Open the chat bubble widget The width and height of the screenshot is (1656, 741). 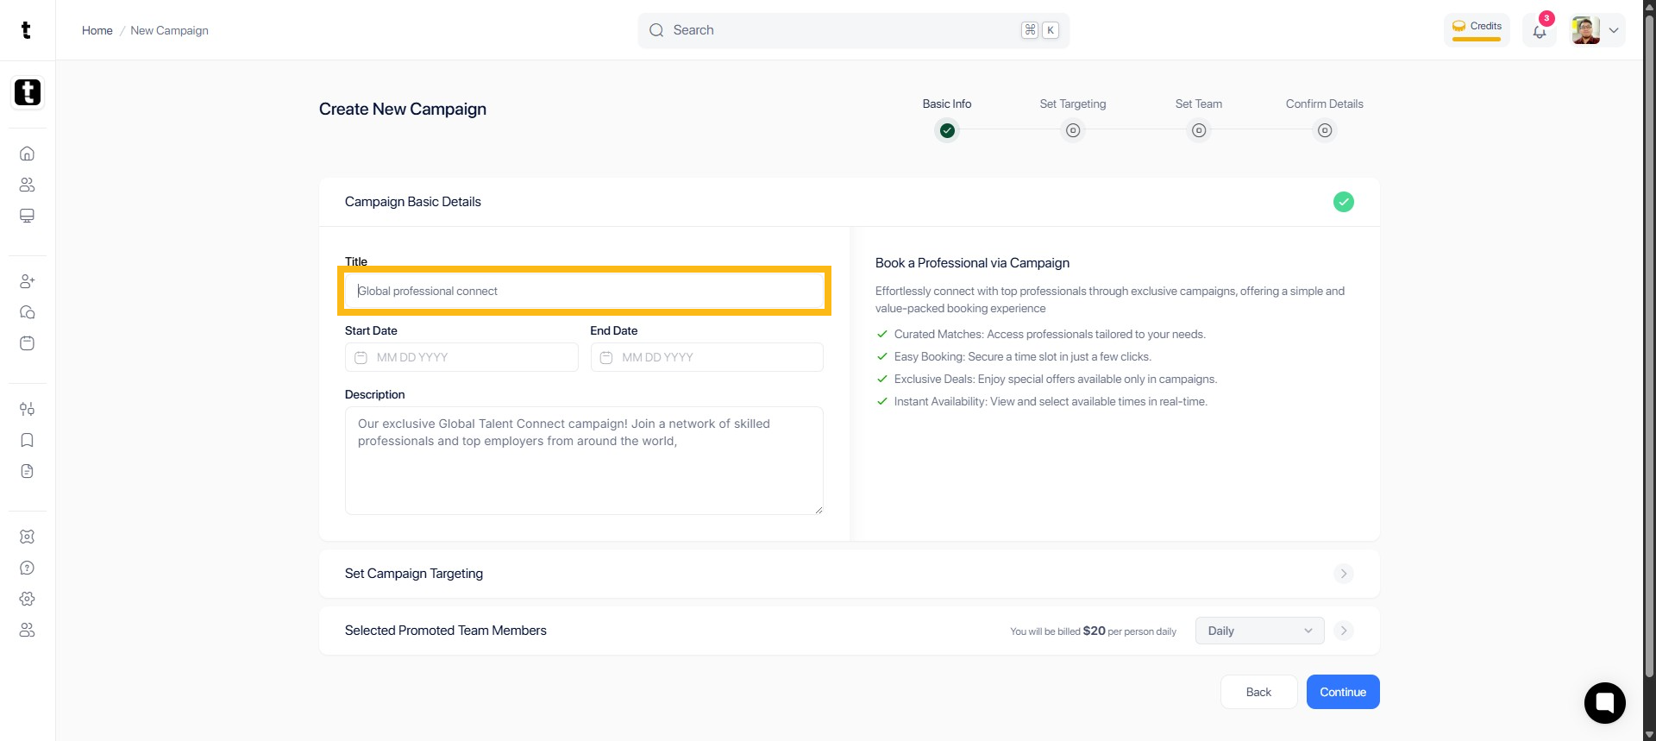(1604, 702)
